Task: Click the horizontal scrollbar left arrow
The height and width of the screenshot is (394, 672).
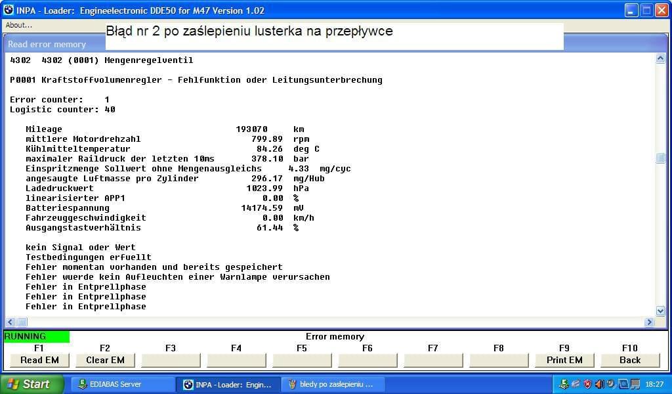Action: [10, 322]
